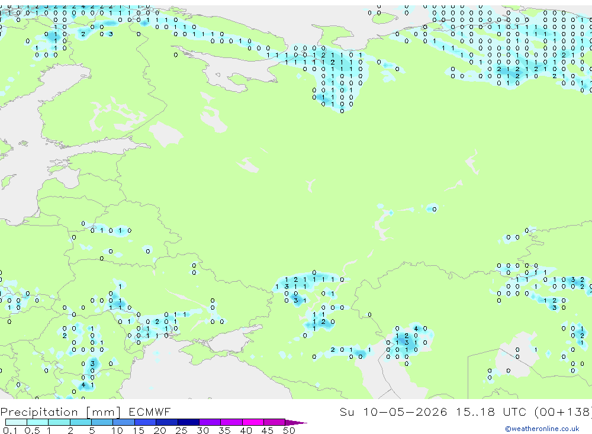Click the legend label '10'
Viewport: 592px width, 434px height.
point(117,430)
